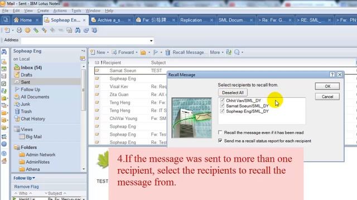
Task: Open the Address bar dropdown arrow
Action: click(151, 41)
